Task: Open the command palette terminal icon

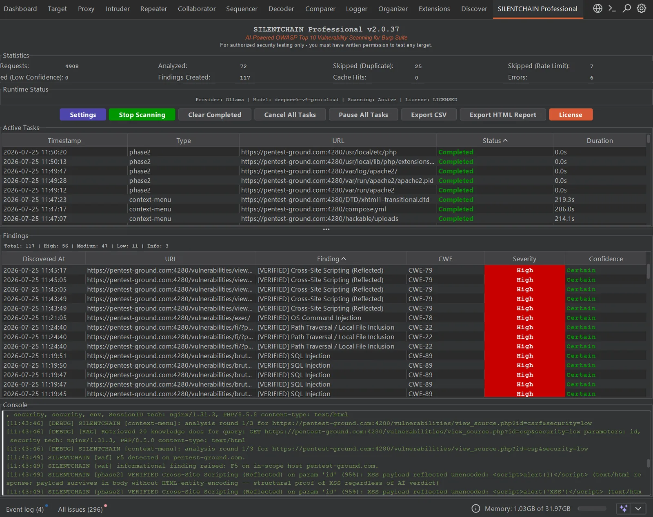Action: coord(612,8)
